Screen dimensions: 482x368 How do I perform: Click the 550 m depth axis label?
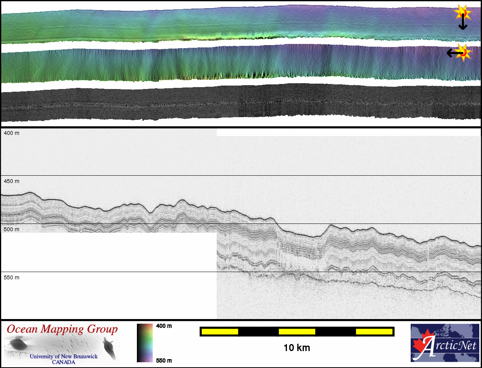pos(12,277)
